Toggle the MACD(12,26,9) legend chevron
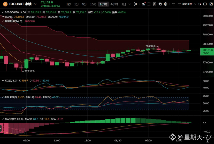Screen dimensions: 214x144 pyautogui.click(x=3, y=119)
